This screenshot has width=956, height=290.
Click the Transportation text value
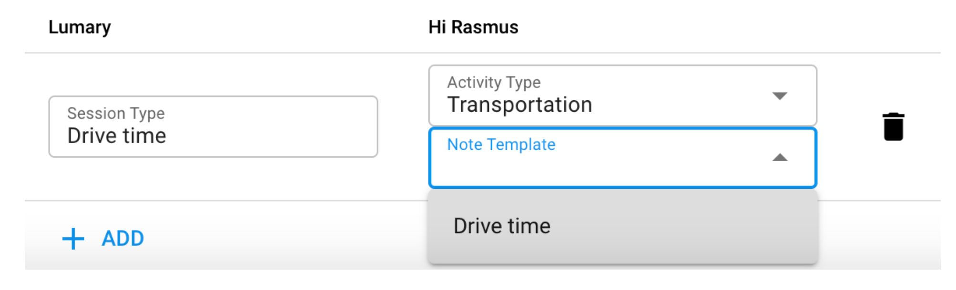click(x=520, y=105)
